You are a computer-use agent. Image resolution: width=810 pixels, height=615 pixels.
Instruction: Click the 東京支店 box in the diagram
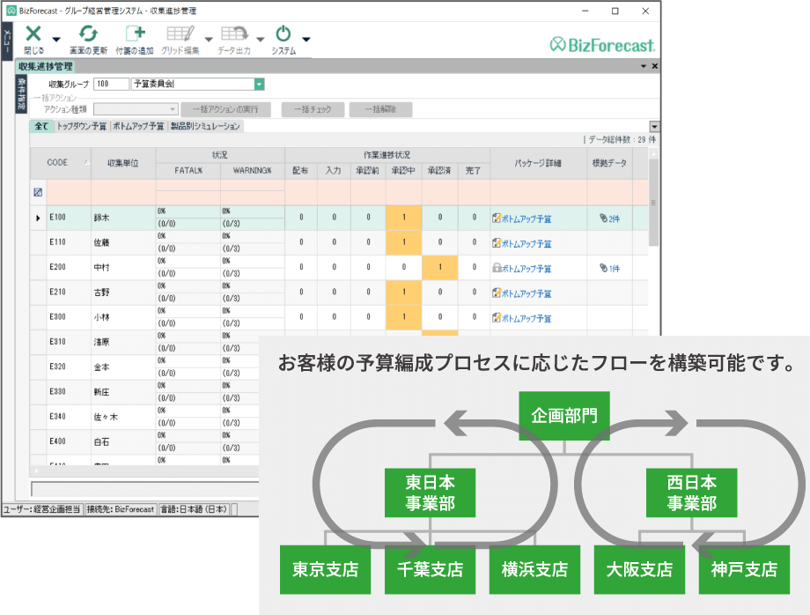coord(326,569)
